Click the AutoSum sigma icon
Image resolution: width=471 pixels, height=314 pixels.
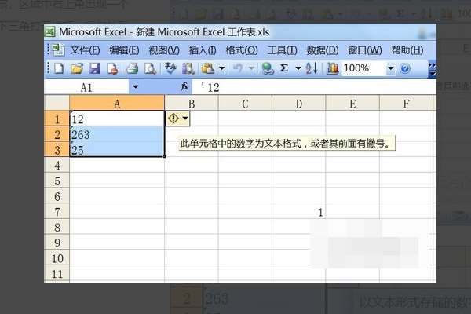[x=284, y=68]
